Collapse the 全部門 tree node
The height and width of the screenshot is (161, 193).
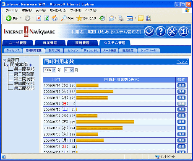(5, 61)
